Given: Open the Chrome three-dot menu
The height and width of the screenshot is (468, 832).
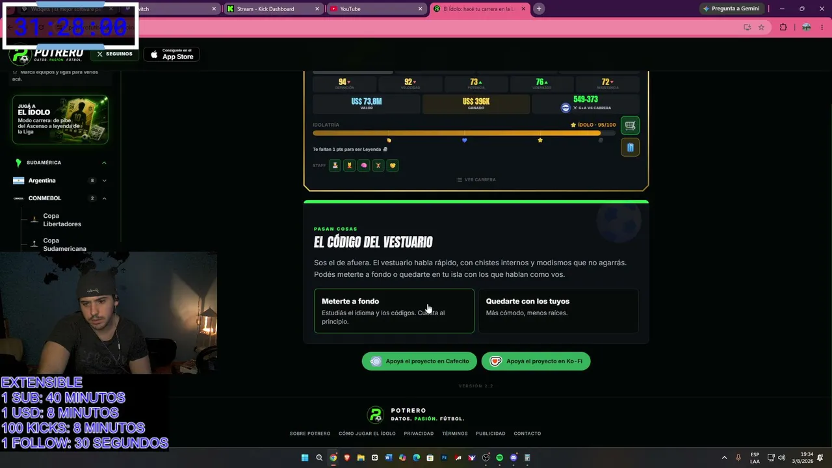Looking at the screenshot, I should pos(822,27).
